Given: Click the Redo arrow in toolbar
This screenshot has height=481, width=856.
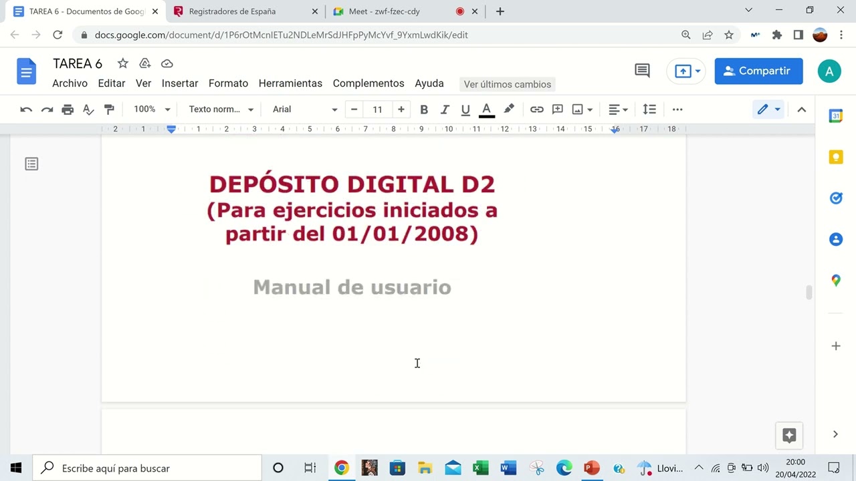Looking at the screenshot, I should pos(47,110).
